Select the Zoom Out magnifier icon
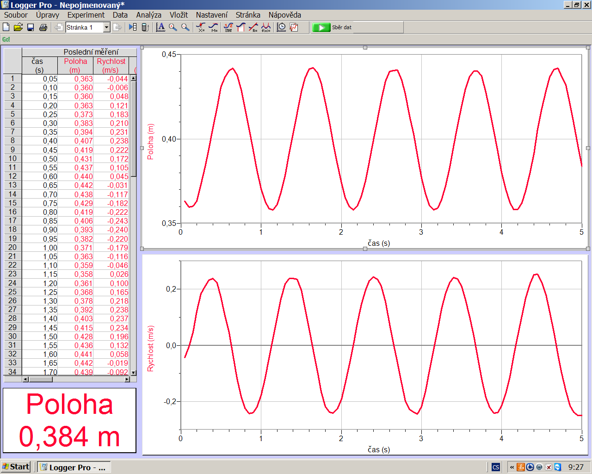592x474 pixels. pyautogui.click(x=185, y=27)
